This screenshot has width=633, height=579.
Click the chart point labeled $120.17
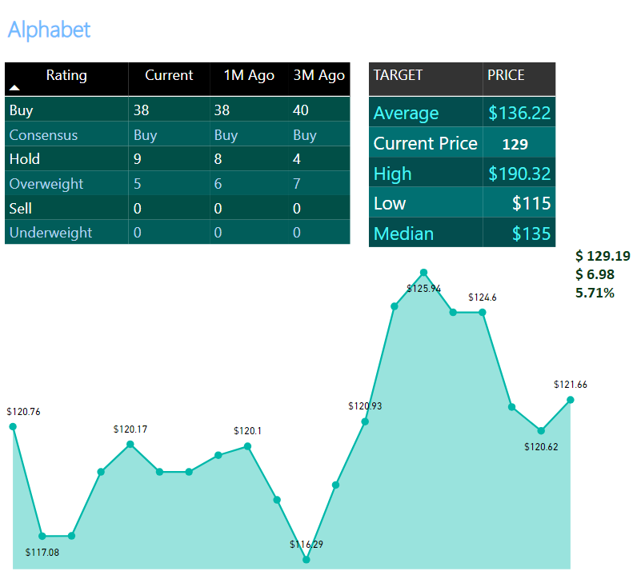click(130, 444)
